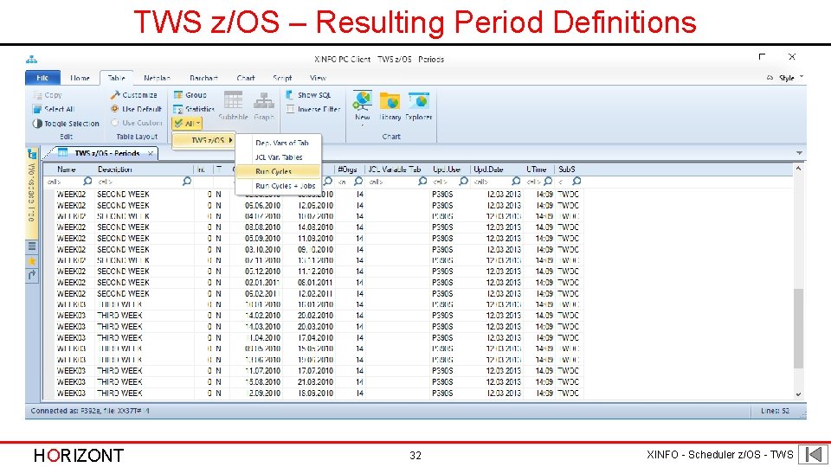831x467 pixels.
Task: Click the table scroll-down arrow
Action: coord(798,394)
